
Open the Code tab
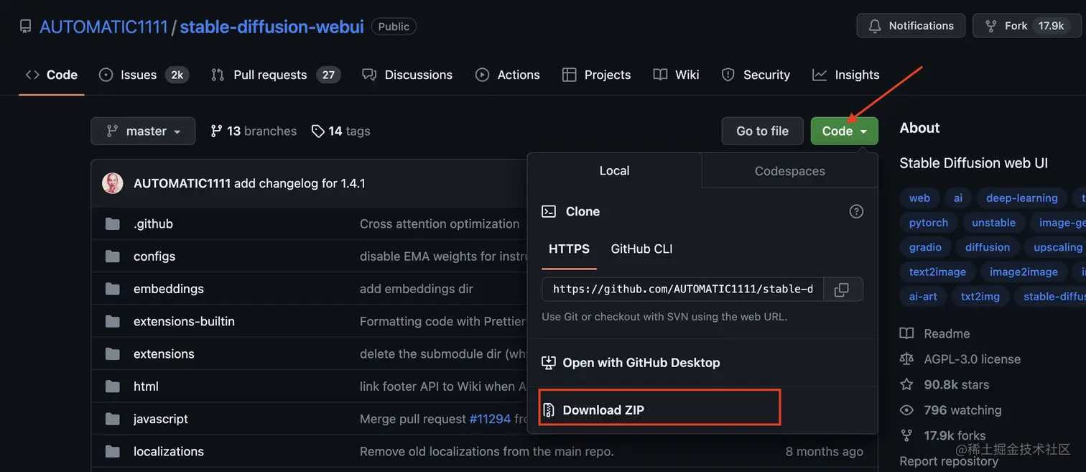(52, 75)
